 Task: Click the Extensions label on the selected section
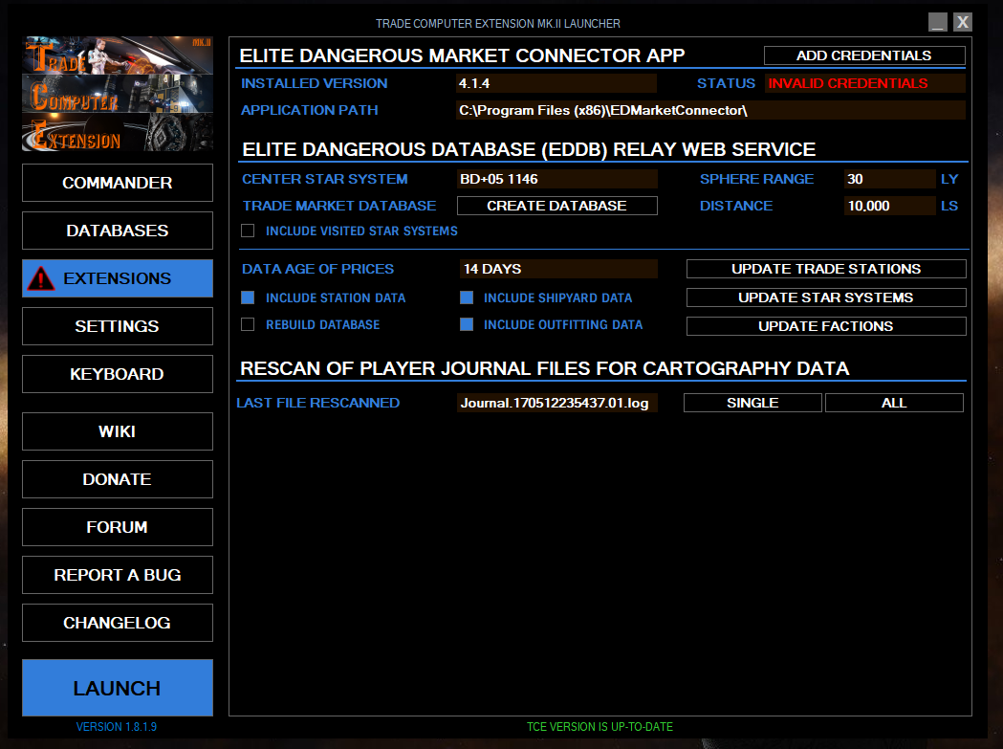point(117,278)
